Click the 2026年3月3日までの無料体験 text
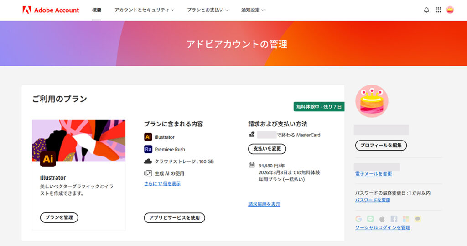467x246 pixels. [289, 172]
